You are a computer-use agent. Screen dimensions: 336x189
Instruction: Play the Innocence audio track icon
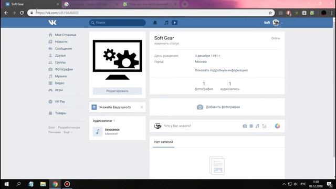(98, 132)
